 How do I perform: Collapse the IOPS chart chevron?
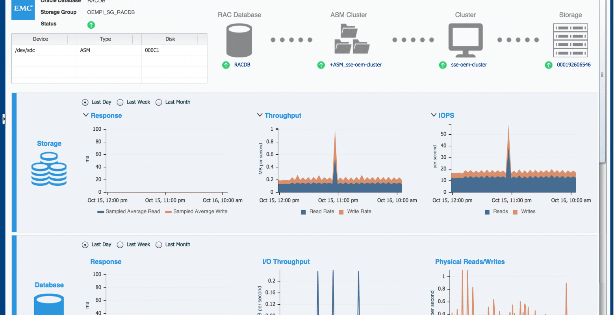(433, 115)
